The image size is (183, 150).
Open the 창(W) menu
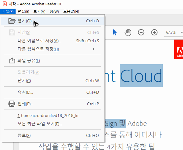tap(54, 12)
